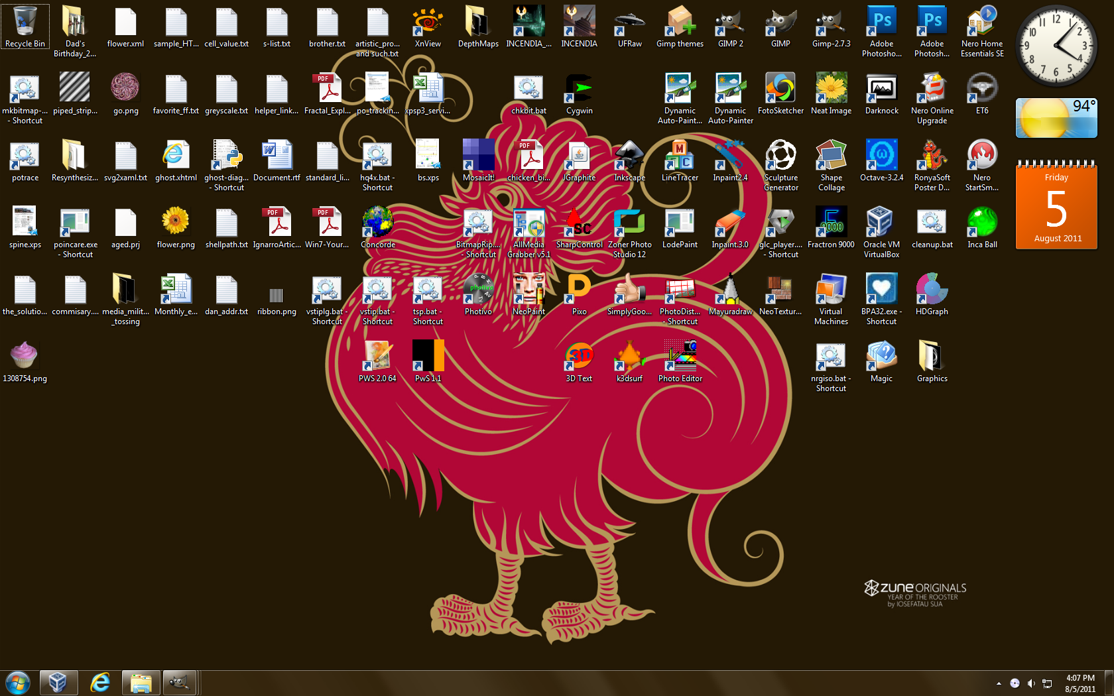Select the Inpaint2.4 shortcut icon
Viewport: 1114px width, 696px height.
(730, 160)
